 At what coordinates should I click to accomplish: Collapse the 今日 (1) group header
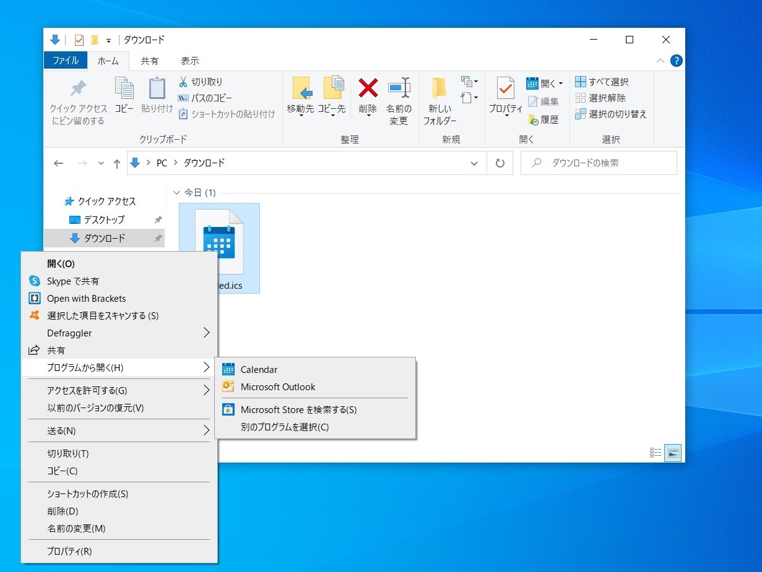(x=177, y=193)
